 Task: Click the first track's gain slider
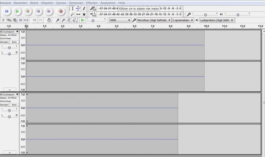click(9, 47)
